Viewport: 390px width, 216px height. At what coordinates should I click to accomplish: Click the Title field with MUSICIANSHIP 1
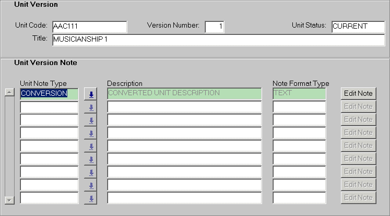[x=218, y=40]
